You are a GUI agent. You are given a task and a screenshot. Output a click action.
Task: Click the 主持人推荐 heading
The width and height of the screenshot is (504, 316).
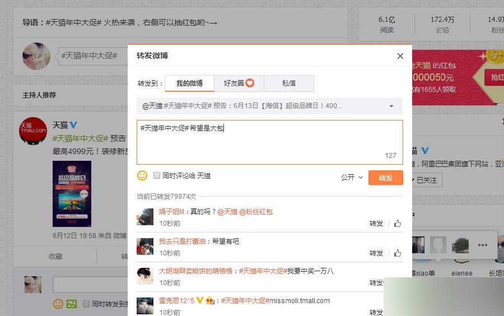[39, 95]
